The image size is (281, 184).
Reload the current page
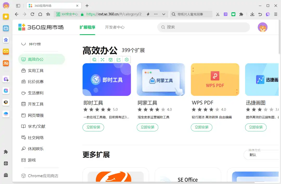[x=33, y=14]
